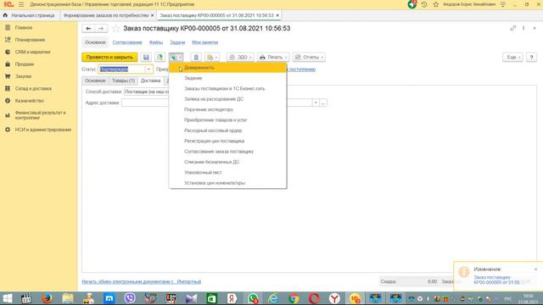The image size is (543, 305).
Task: Open the ЭДО dropdown menu
Action: click(x=240, y=57)
